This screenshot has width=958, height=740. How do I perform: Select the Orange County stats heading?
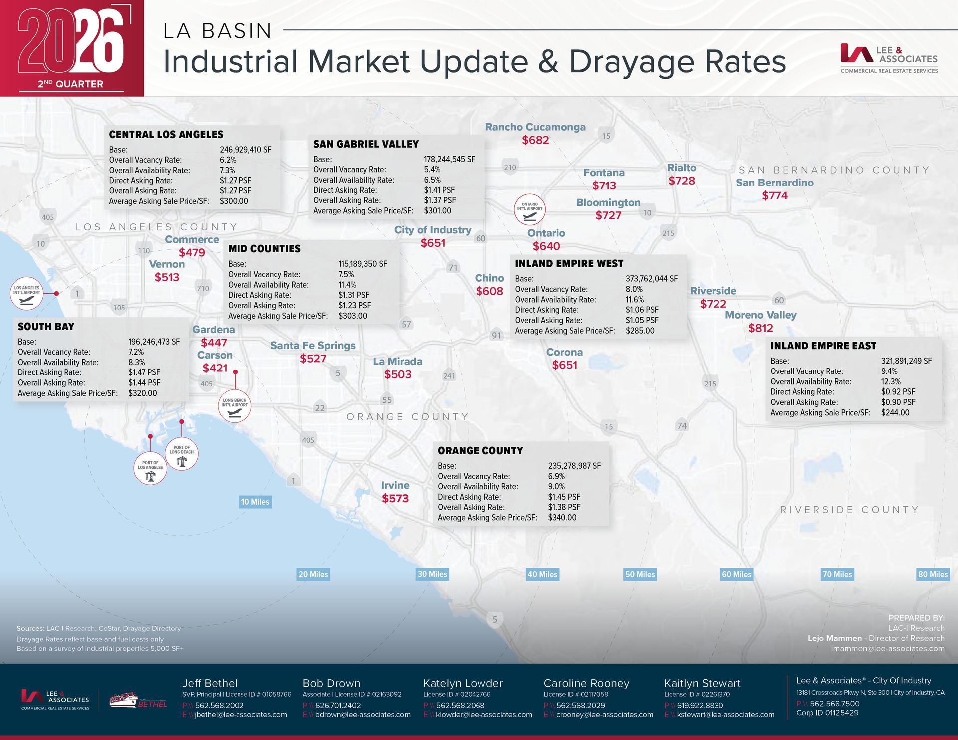(x=480, y=451)
